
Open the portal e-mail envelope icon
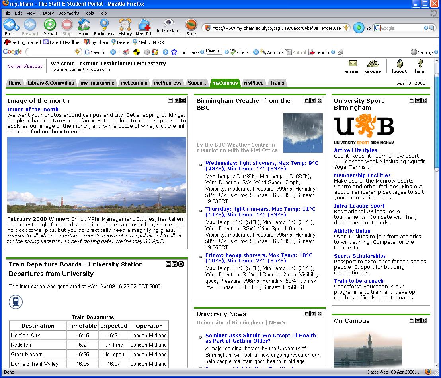pos(352,64)
